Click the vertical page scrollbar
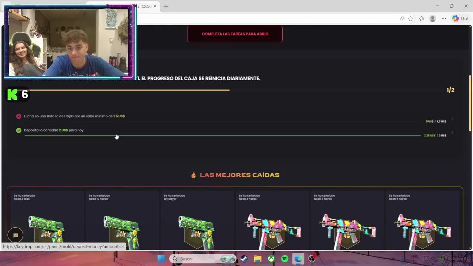Viewport: 473px width, 266px height. (x=470, y=103)
